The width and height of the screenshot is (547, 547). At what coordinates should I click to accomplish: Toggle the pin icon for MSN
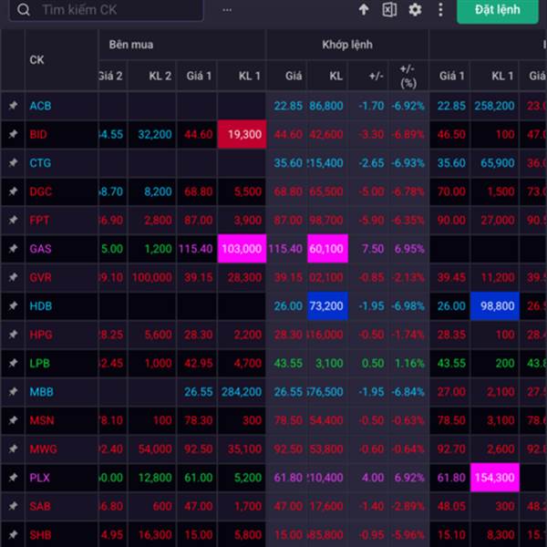pyautogui.click(x=14, y=420)
